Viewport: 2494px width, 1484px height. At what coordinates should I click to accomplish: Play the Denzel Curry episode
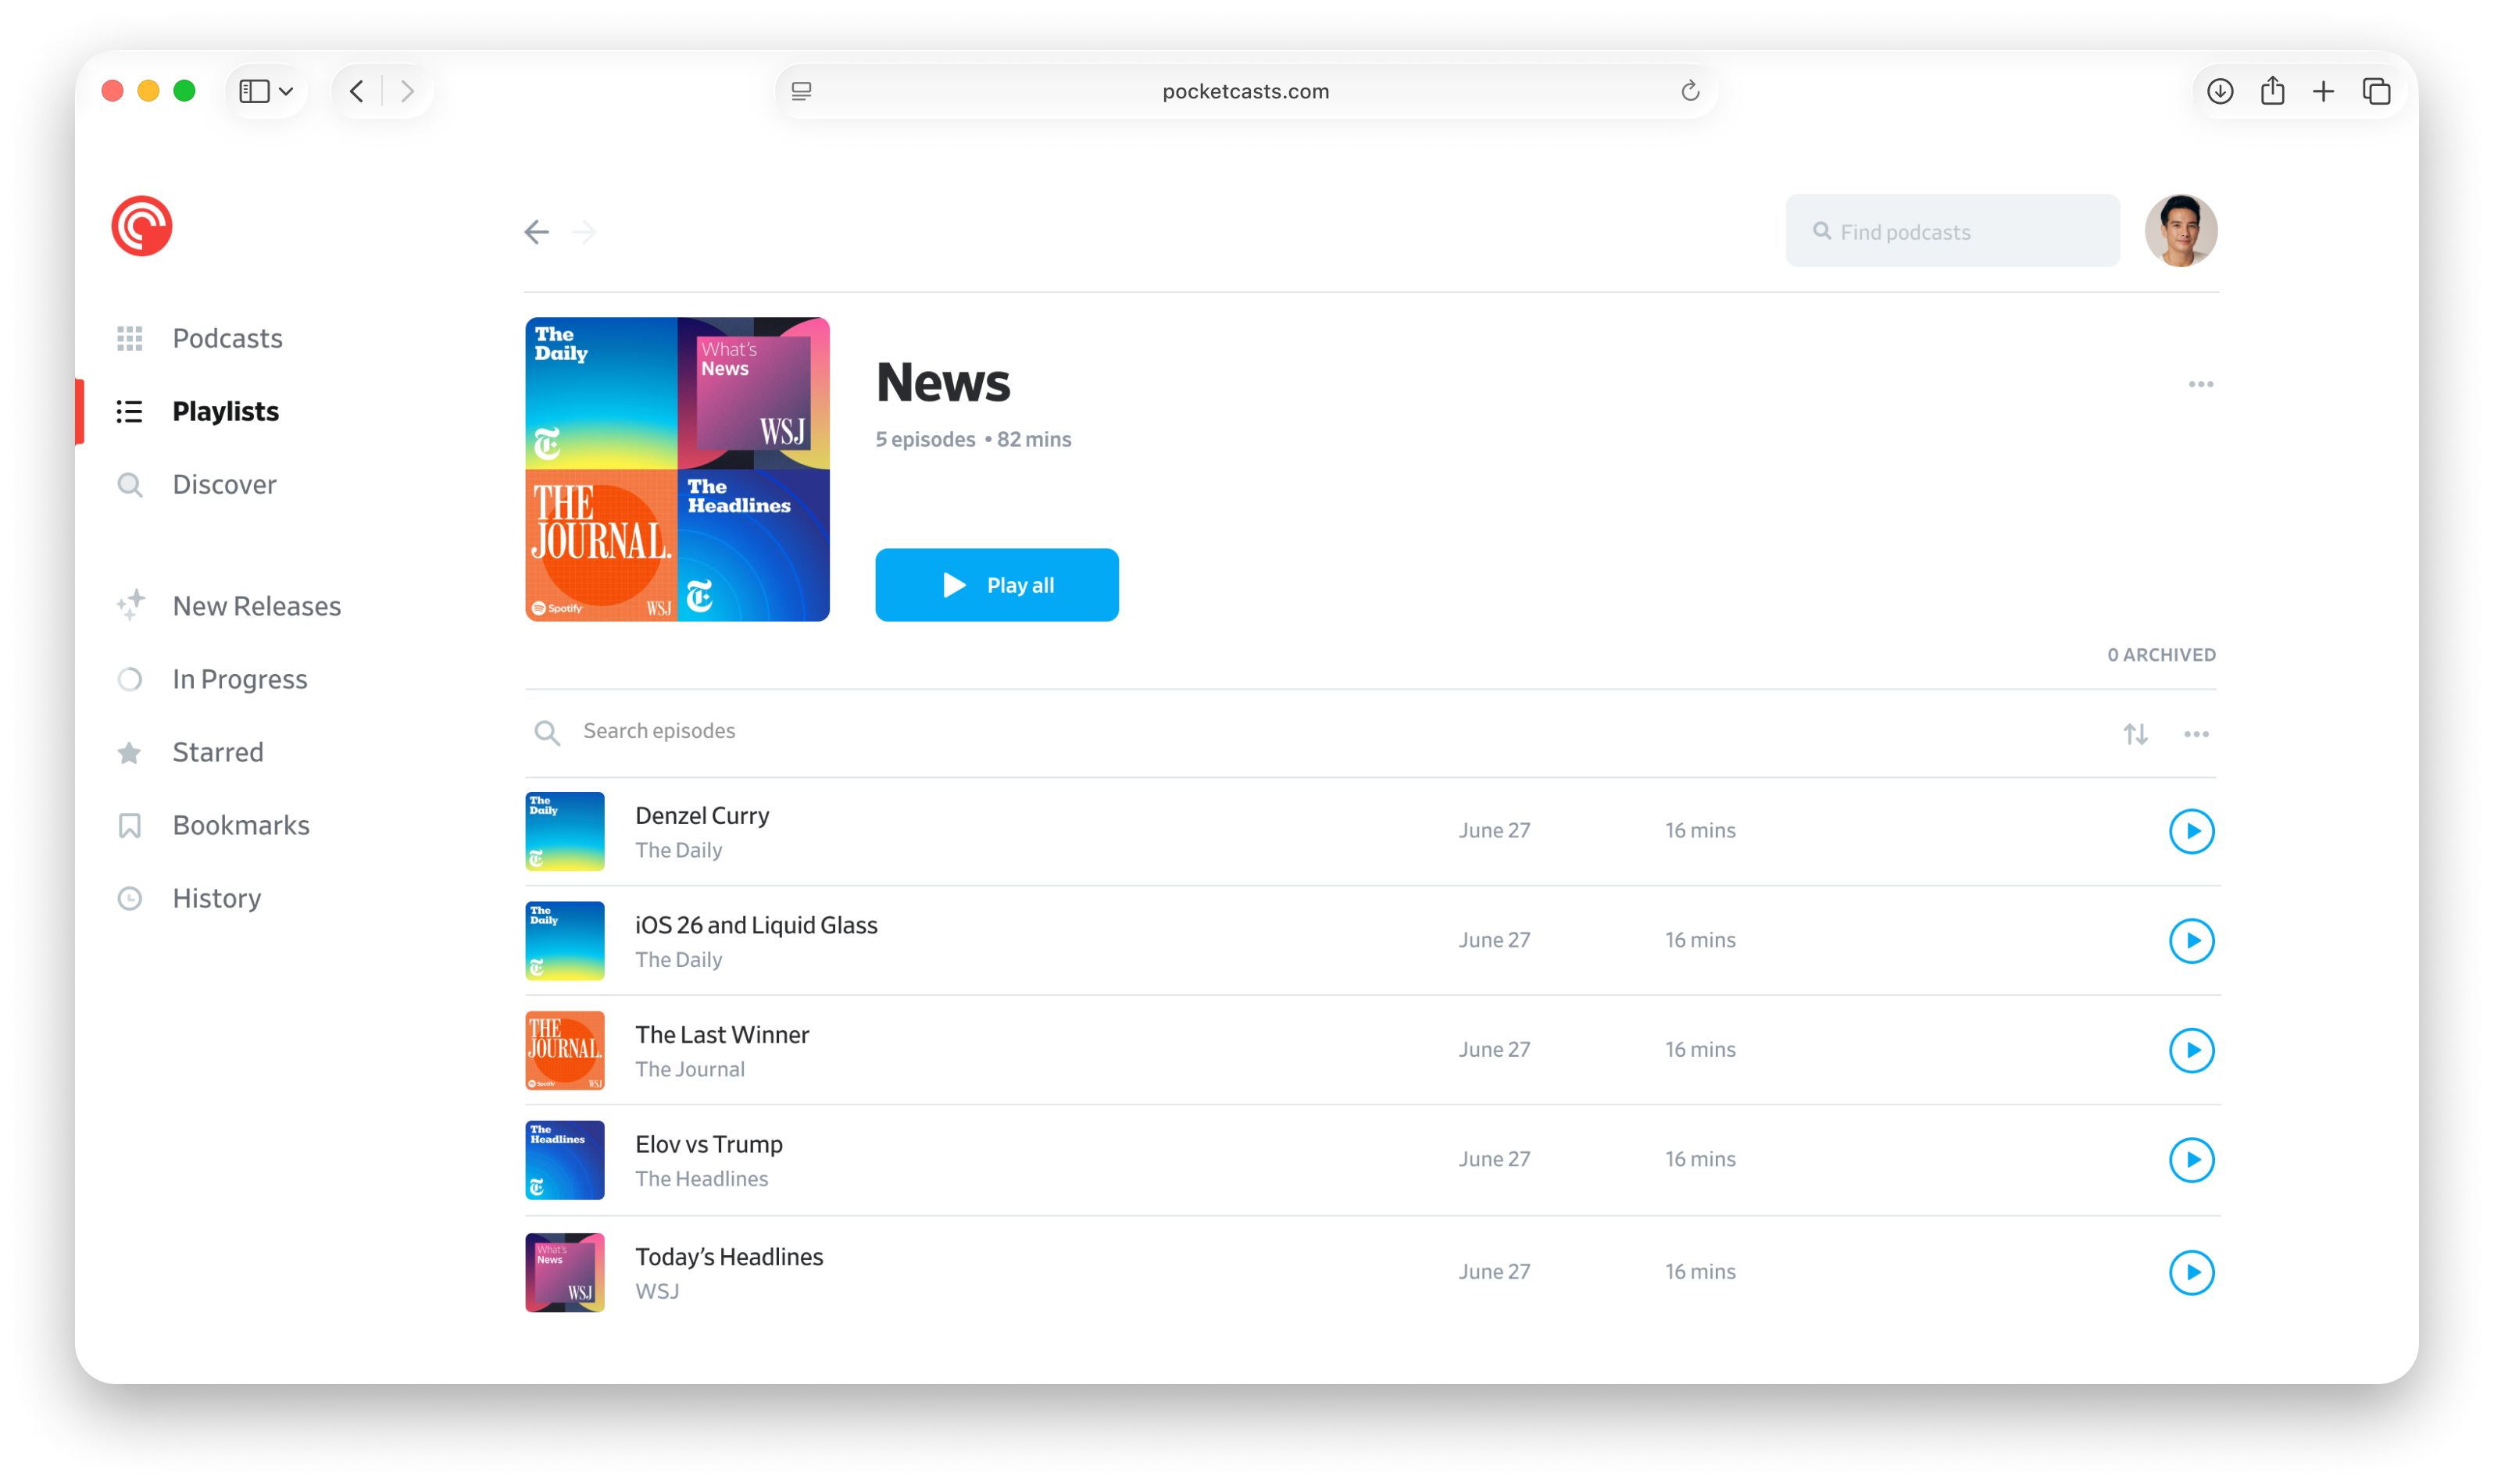(x=2191, y=831)
